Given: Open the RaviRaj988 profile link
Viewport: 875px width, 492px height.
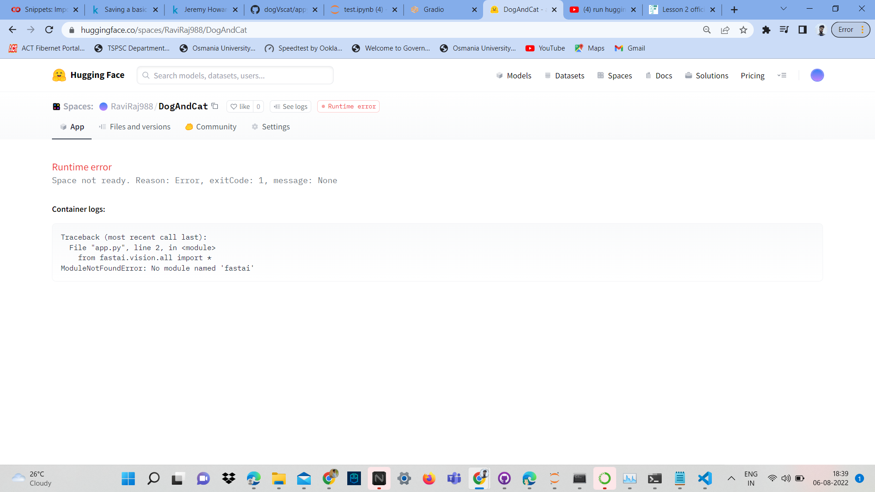Looking at the screenshot, I should click(132, 107).
